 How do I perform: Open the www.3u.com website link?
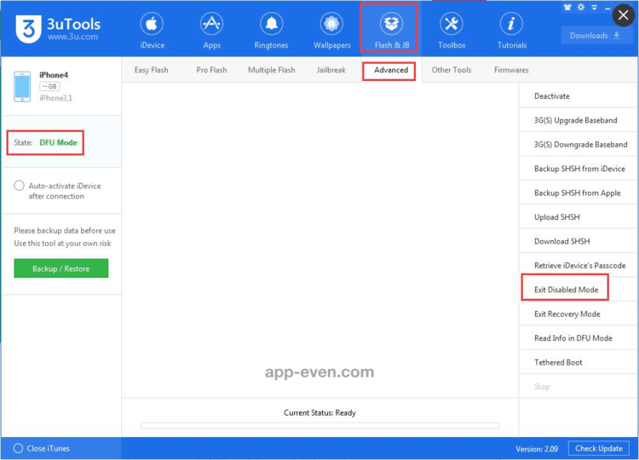click(x=72, y=37)
